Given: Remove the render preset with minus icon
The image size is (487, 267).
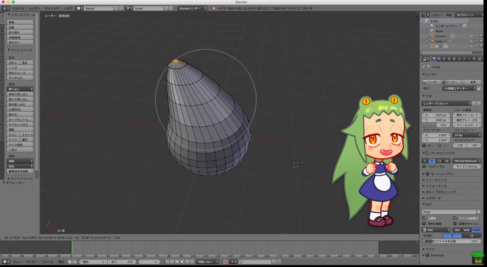Looking at the screenshot, I should point(479,103).
